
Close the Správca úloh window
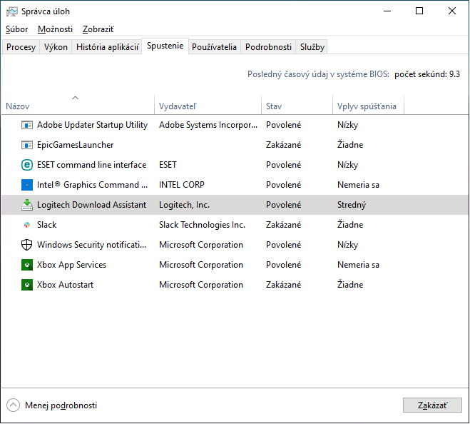coord(452,11)
